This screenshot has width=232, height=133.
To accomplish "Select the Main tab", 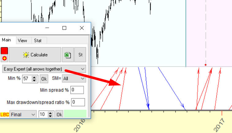I will (x=6, y=40).
